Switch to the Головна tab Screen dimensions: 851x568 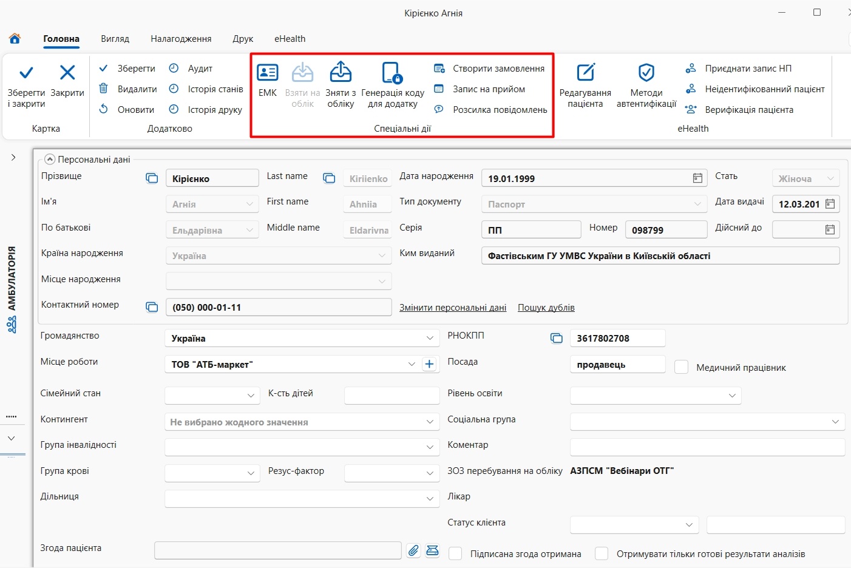tap(61, 39)
